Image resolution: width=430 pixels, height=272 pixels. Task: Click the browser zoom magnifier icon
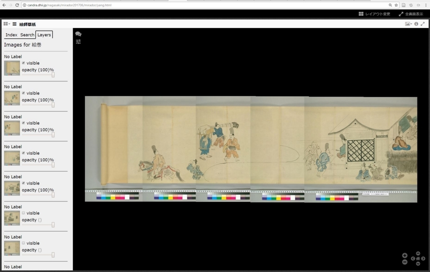coord(390,5)
